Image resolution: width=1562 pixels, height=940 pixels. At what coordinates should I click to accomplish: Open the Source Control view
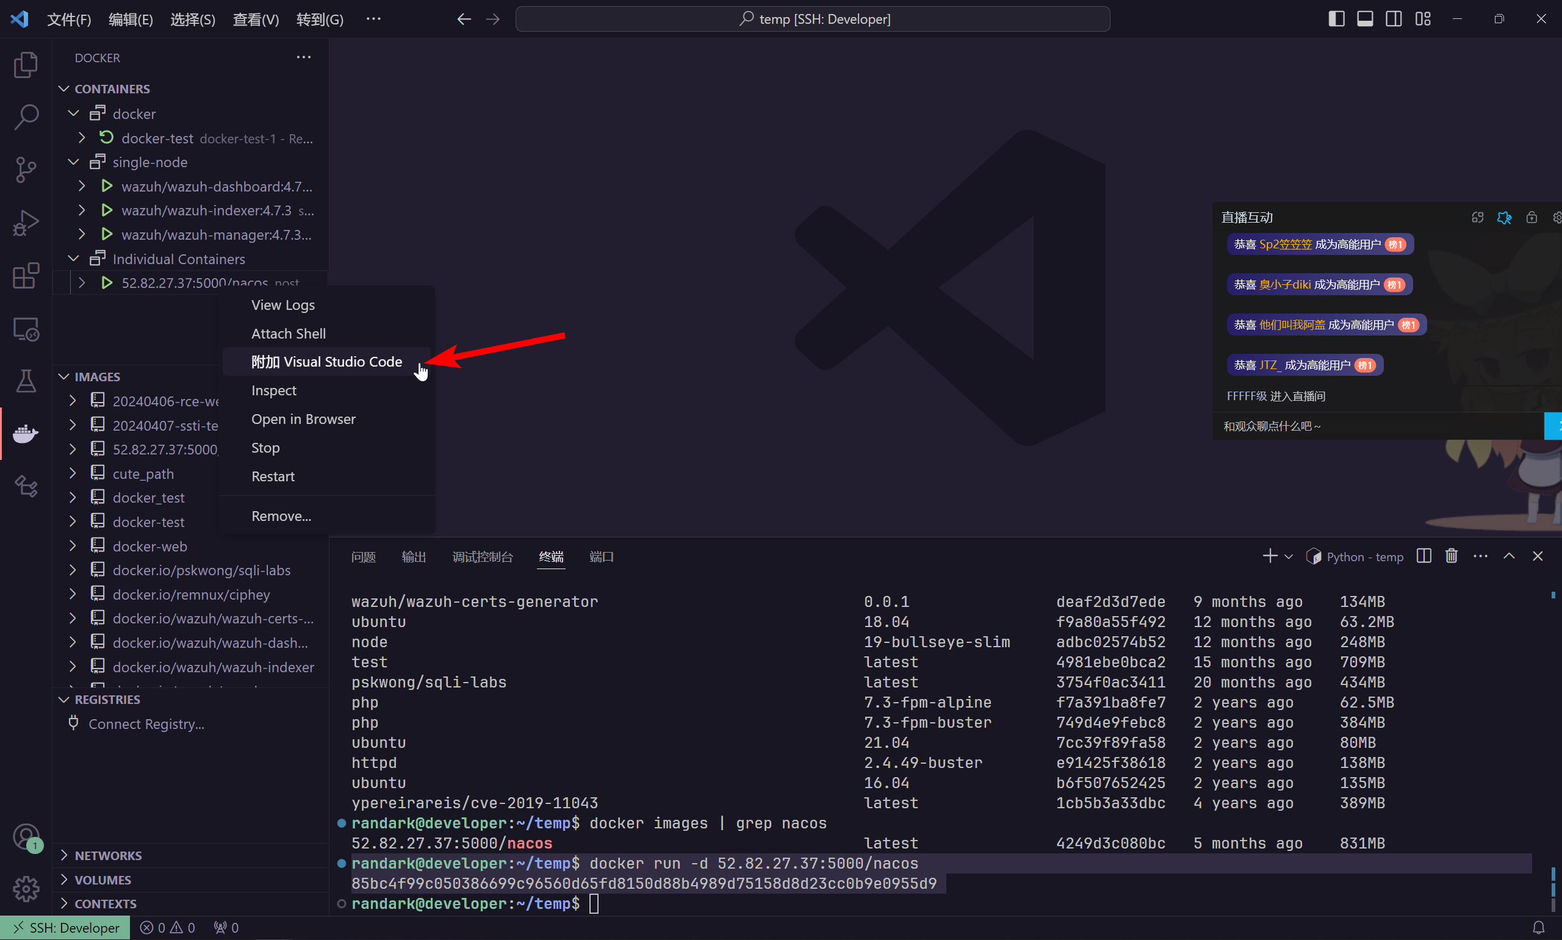click(x=26, y=170)
